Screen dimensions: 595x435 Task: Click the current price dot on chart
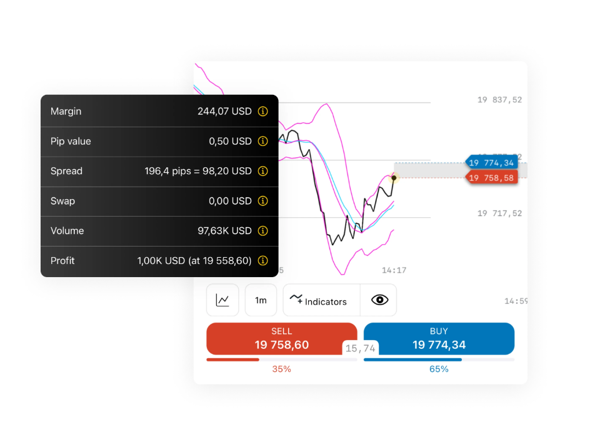394,178
